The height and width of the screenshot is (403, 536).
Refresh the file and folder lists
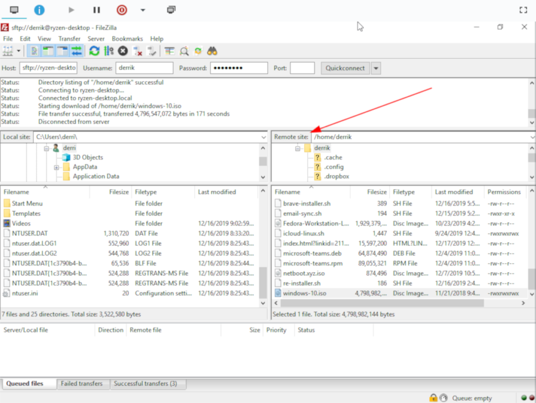[x=94, y=51]
